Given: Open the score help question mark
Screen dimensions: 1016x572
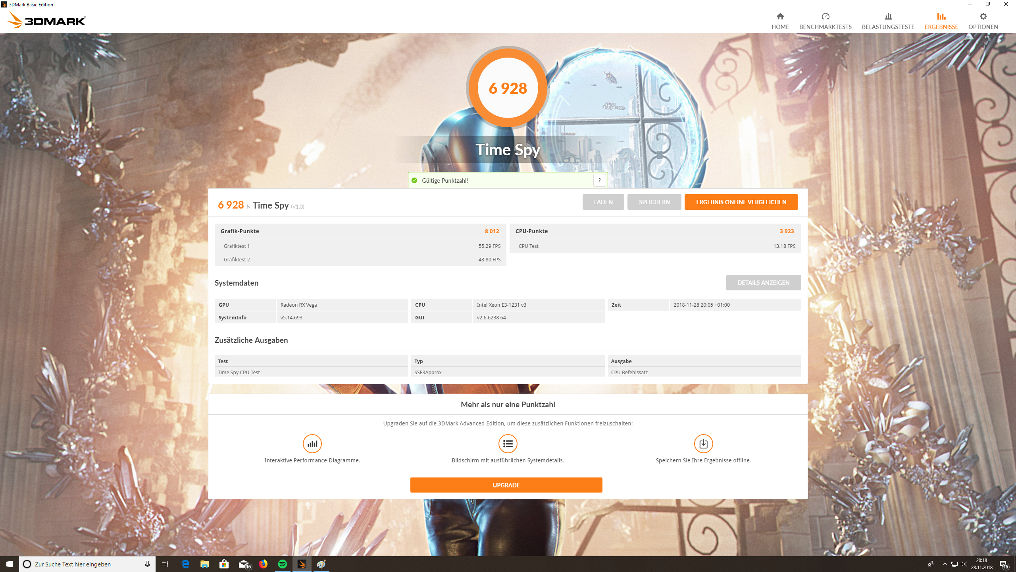Looking at the screenshot, I should pos(599,180).
